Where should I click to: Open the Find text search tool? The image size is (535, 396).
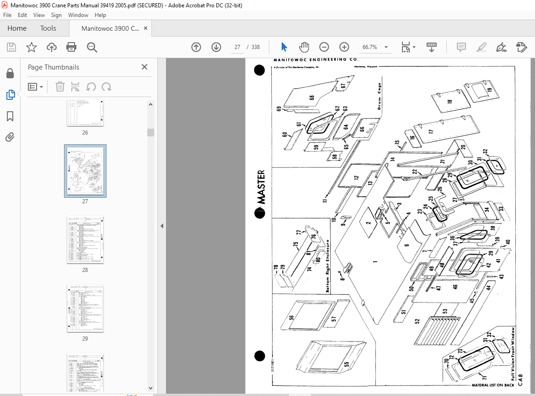(92, 47)
